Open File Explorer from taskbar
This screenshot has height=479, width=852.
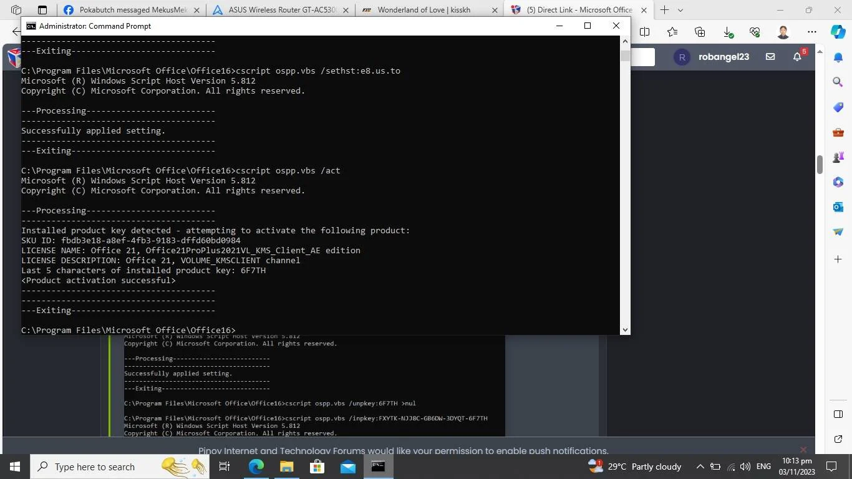[x=286, y=466]
